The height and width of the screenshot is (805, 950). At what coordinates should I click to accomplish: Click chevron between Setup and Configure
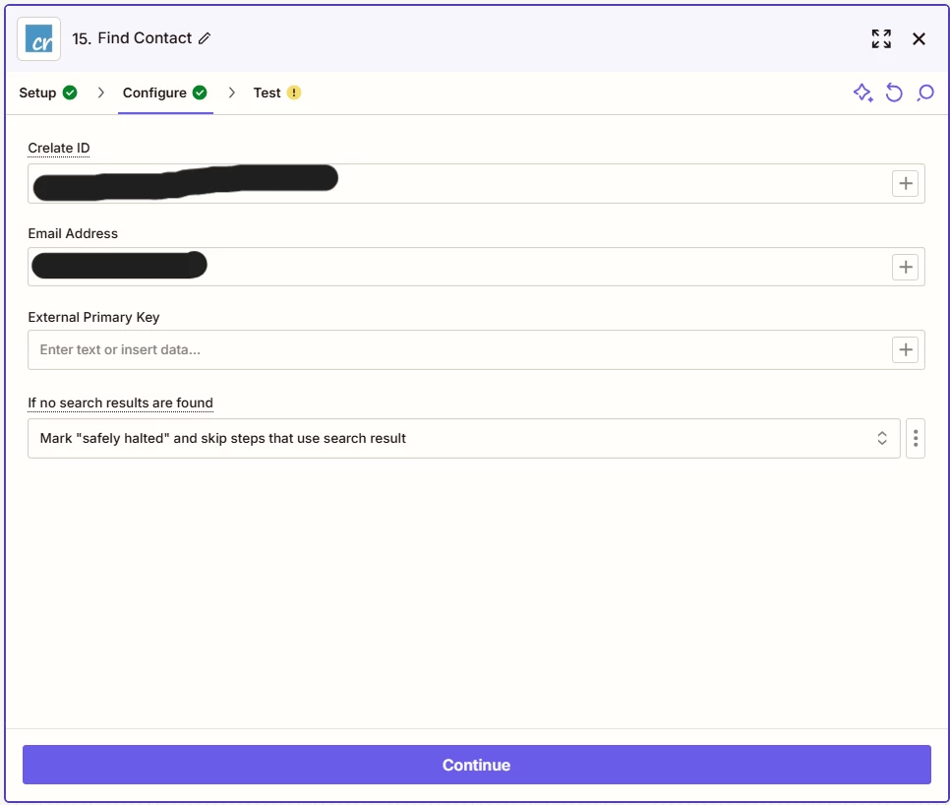[101, 93]
